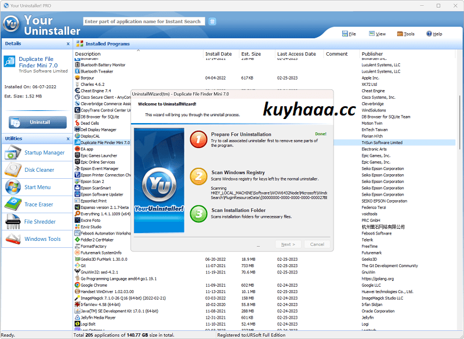Select the Handset WinDriver 1.02.03.00 row
The image size is (464, 339).
point(264,291)
